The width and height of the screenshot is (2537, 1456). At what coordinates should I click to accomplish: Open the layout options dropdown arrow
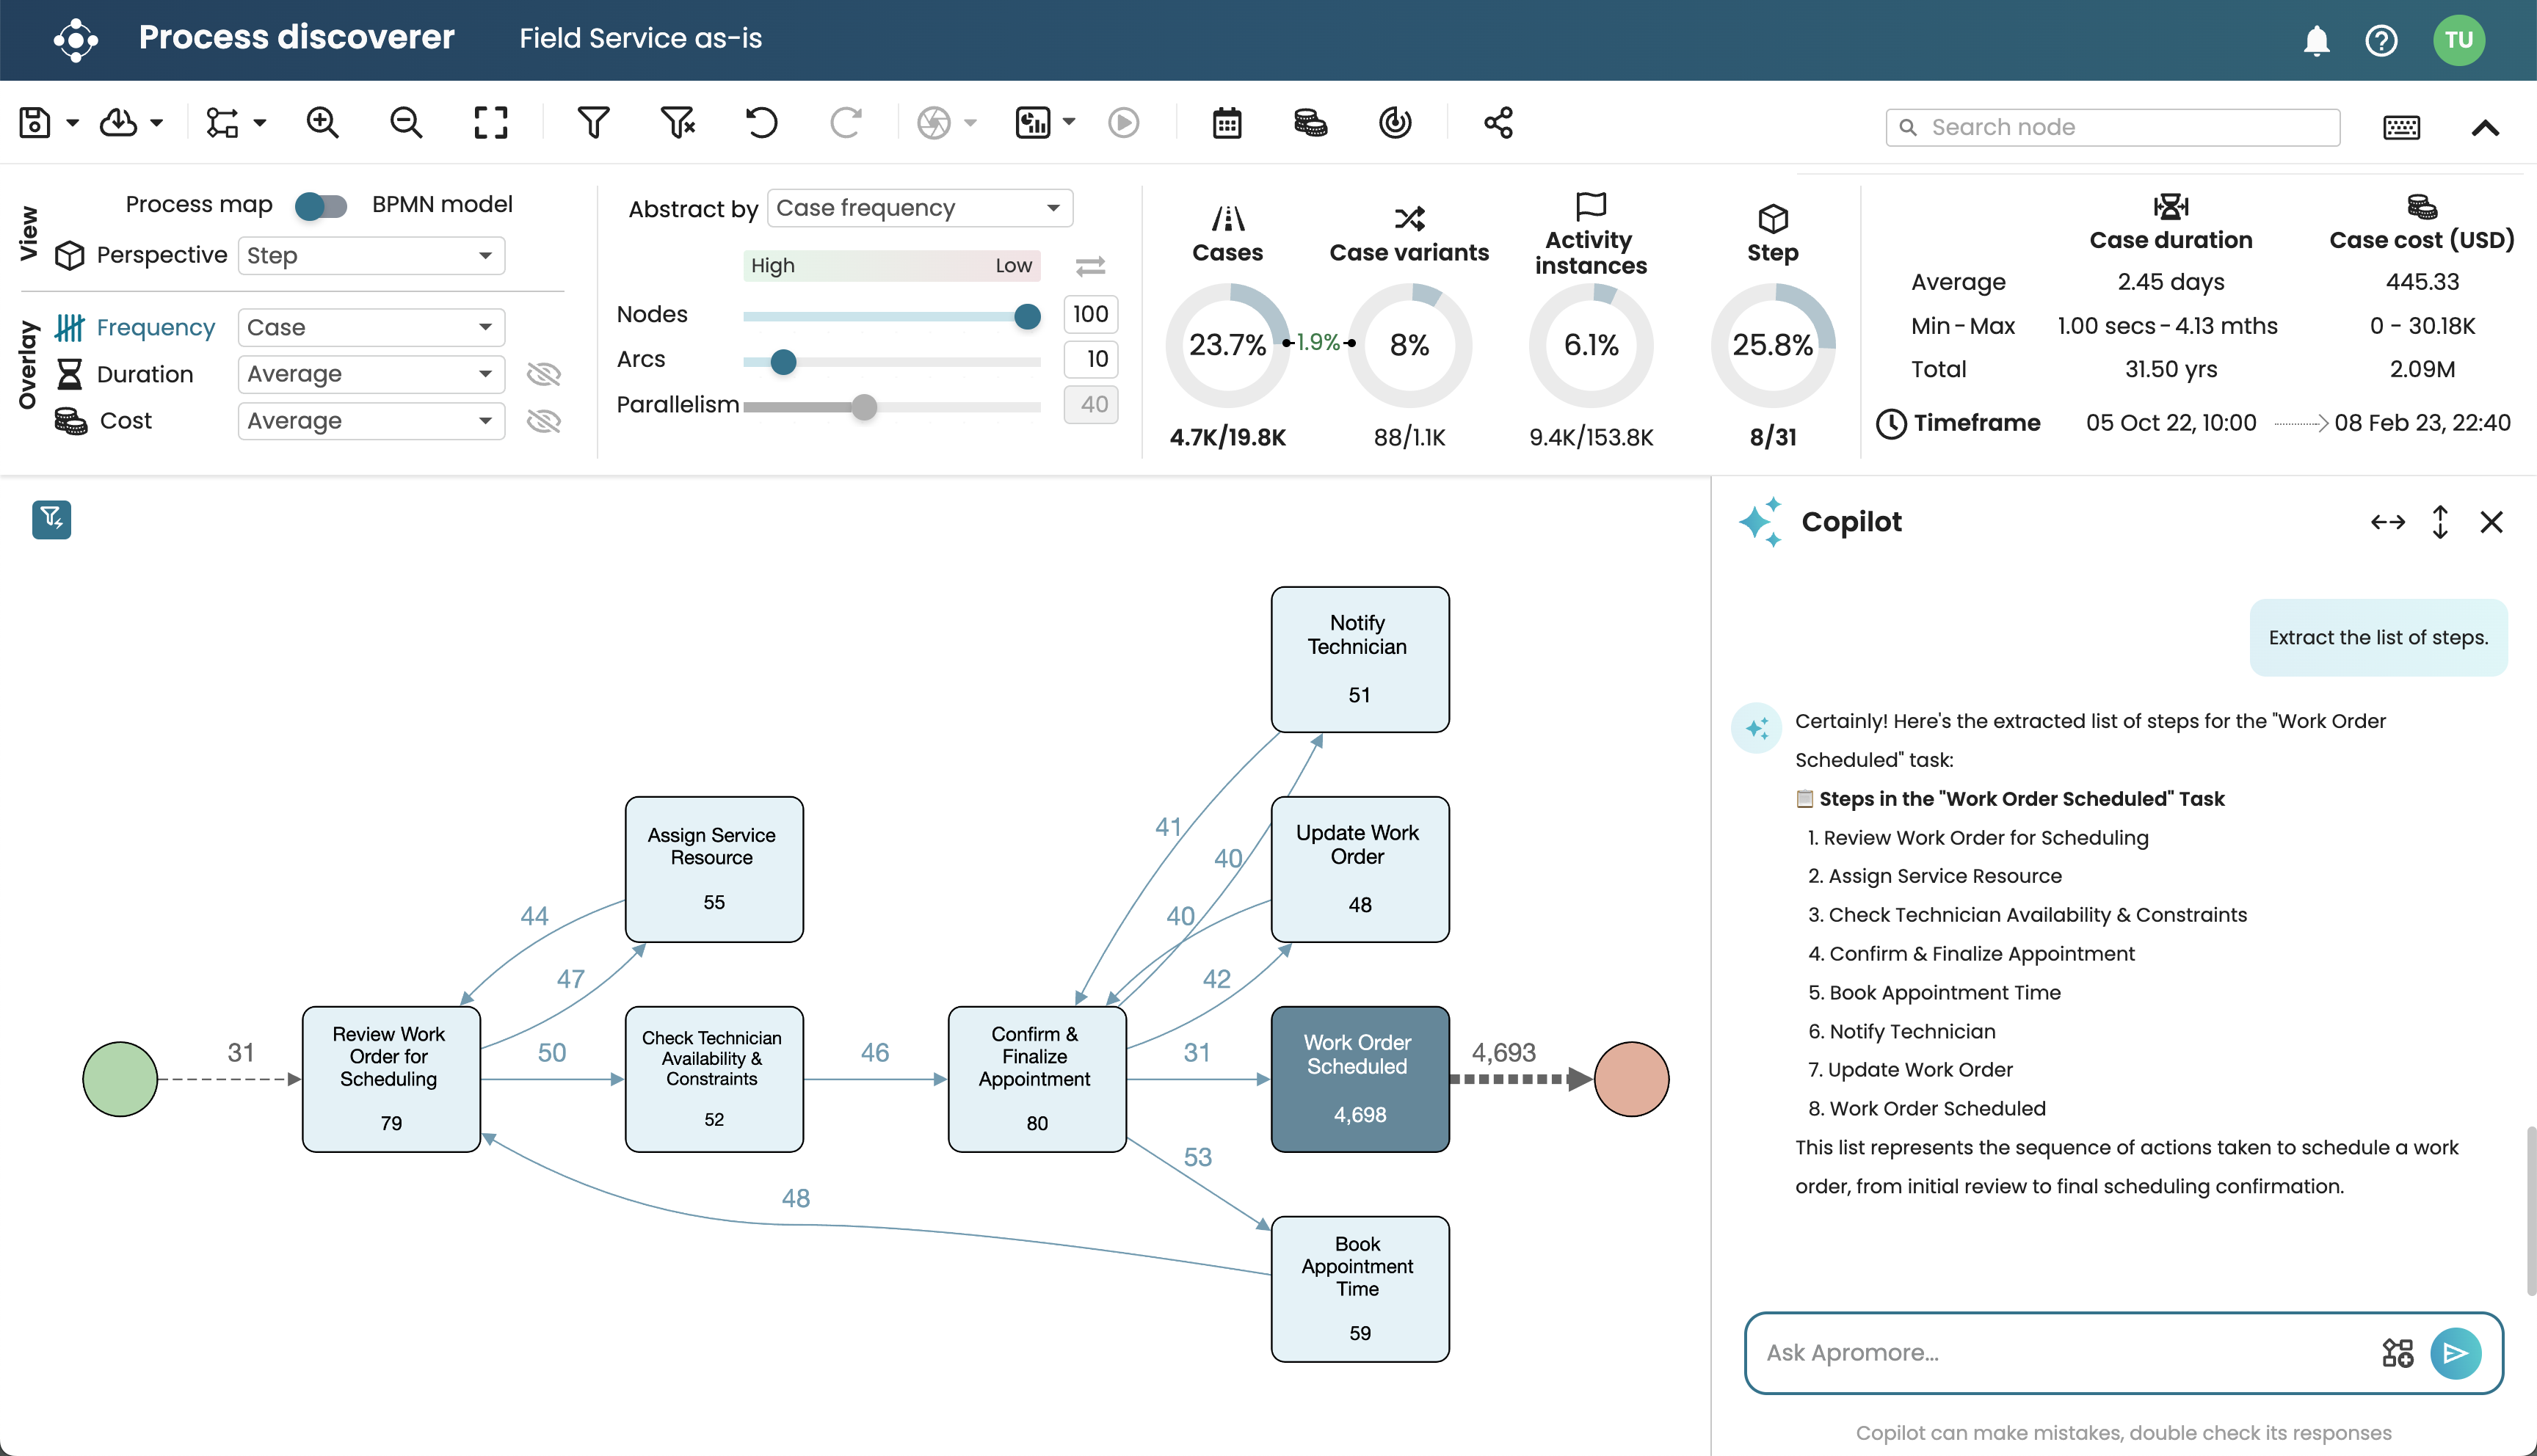pos(260,123)
